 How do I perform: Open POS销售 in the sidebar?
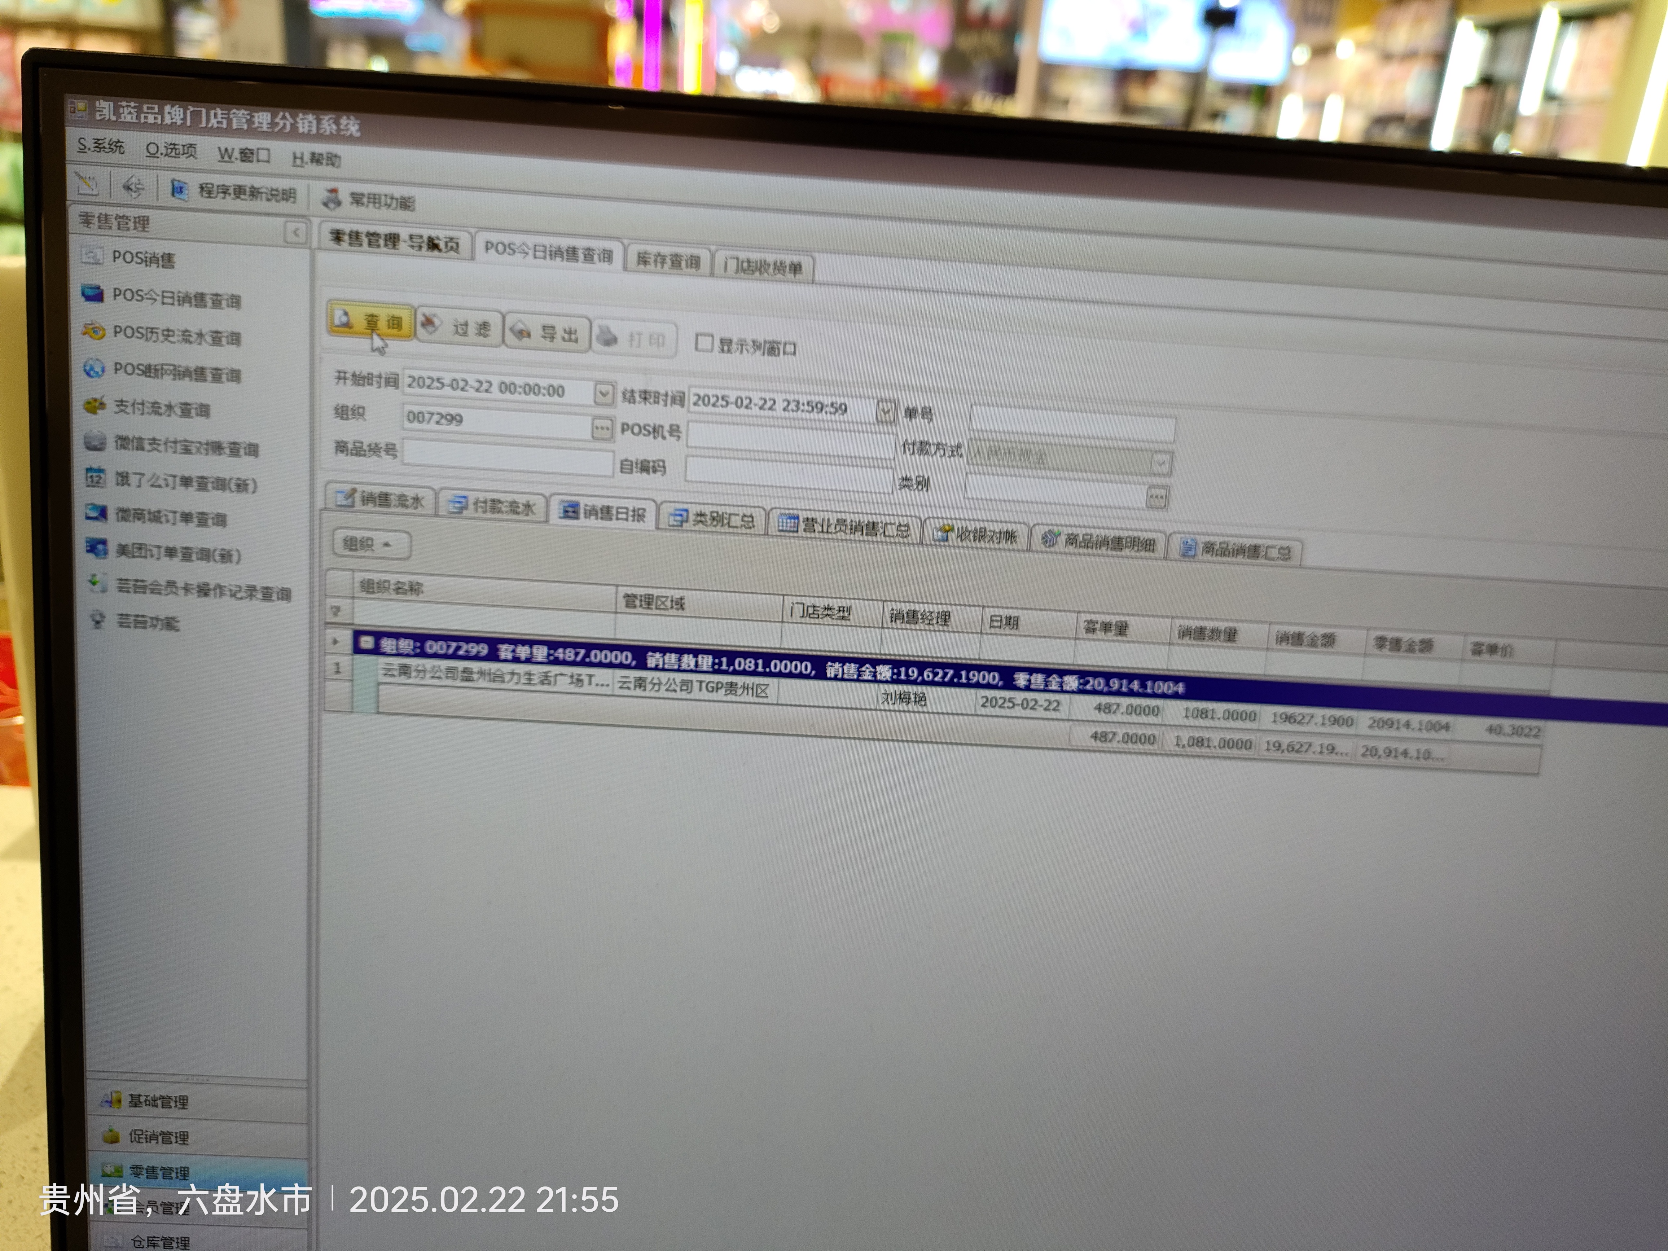142,259
